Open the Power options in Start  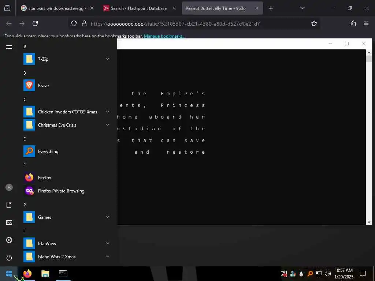pos(9,258)
